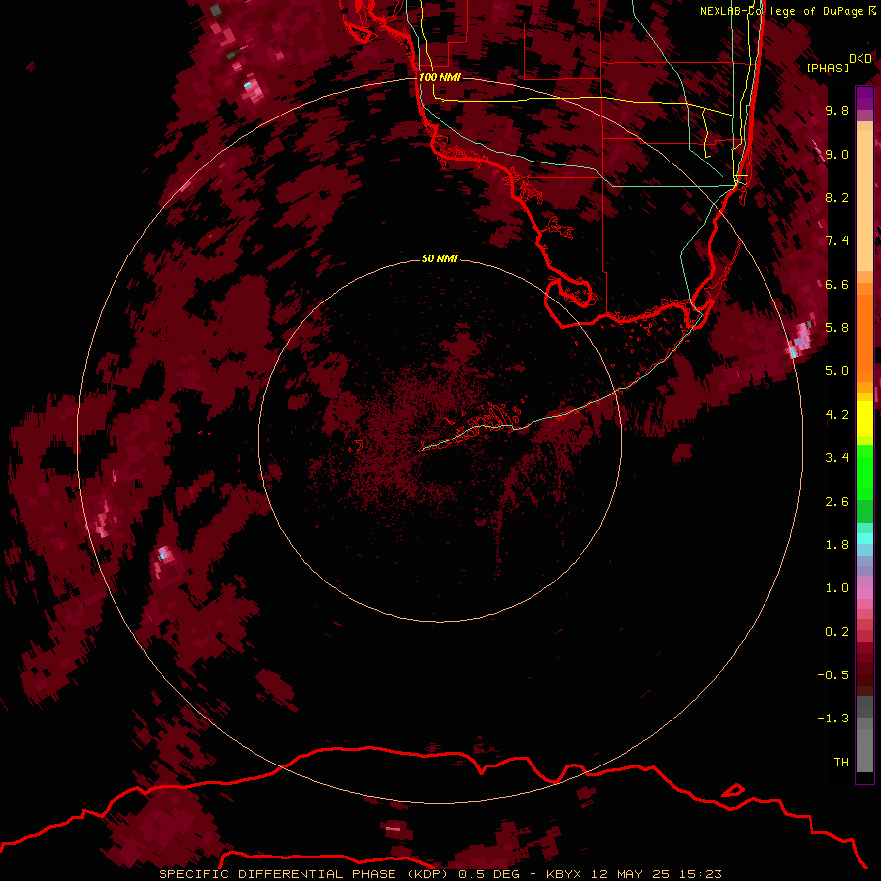Click the 6.6 scale value label

coord(837,284)
